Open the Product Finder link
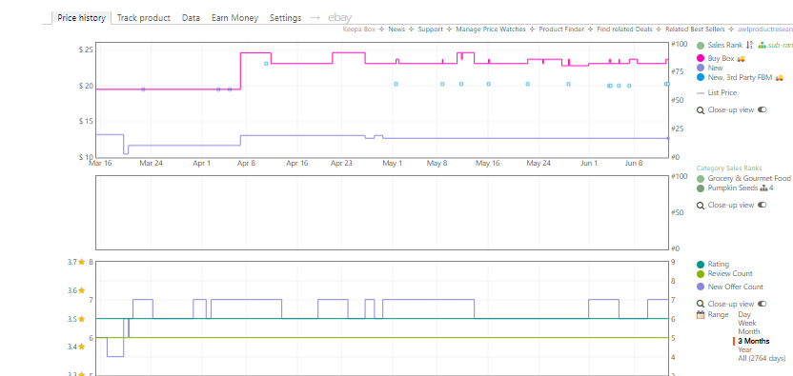This screenshot has width=793, height=376. coord(561,30)
